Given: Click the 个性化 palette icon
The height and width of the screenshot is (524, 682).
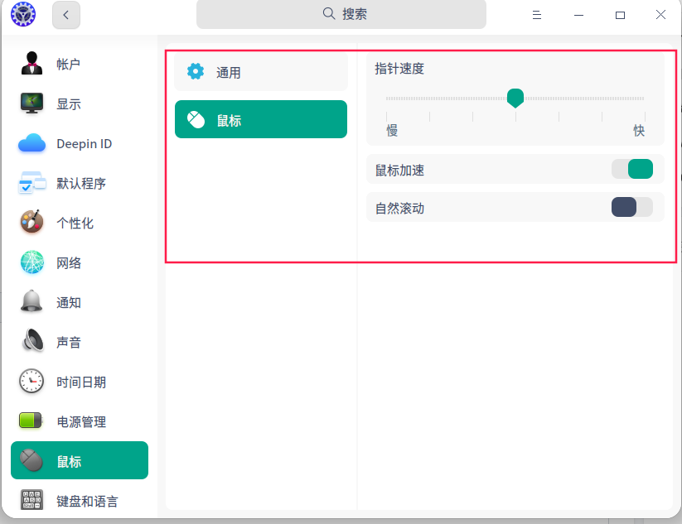Looking at the screenshot, I should [31, 222].
